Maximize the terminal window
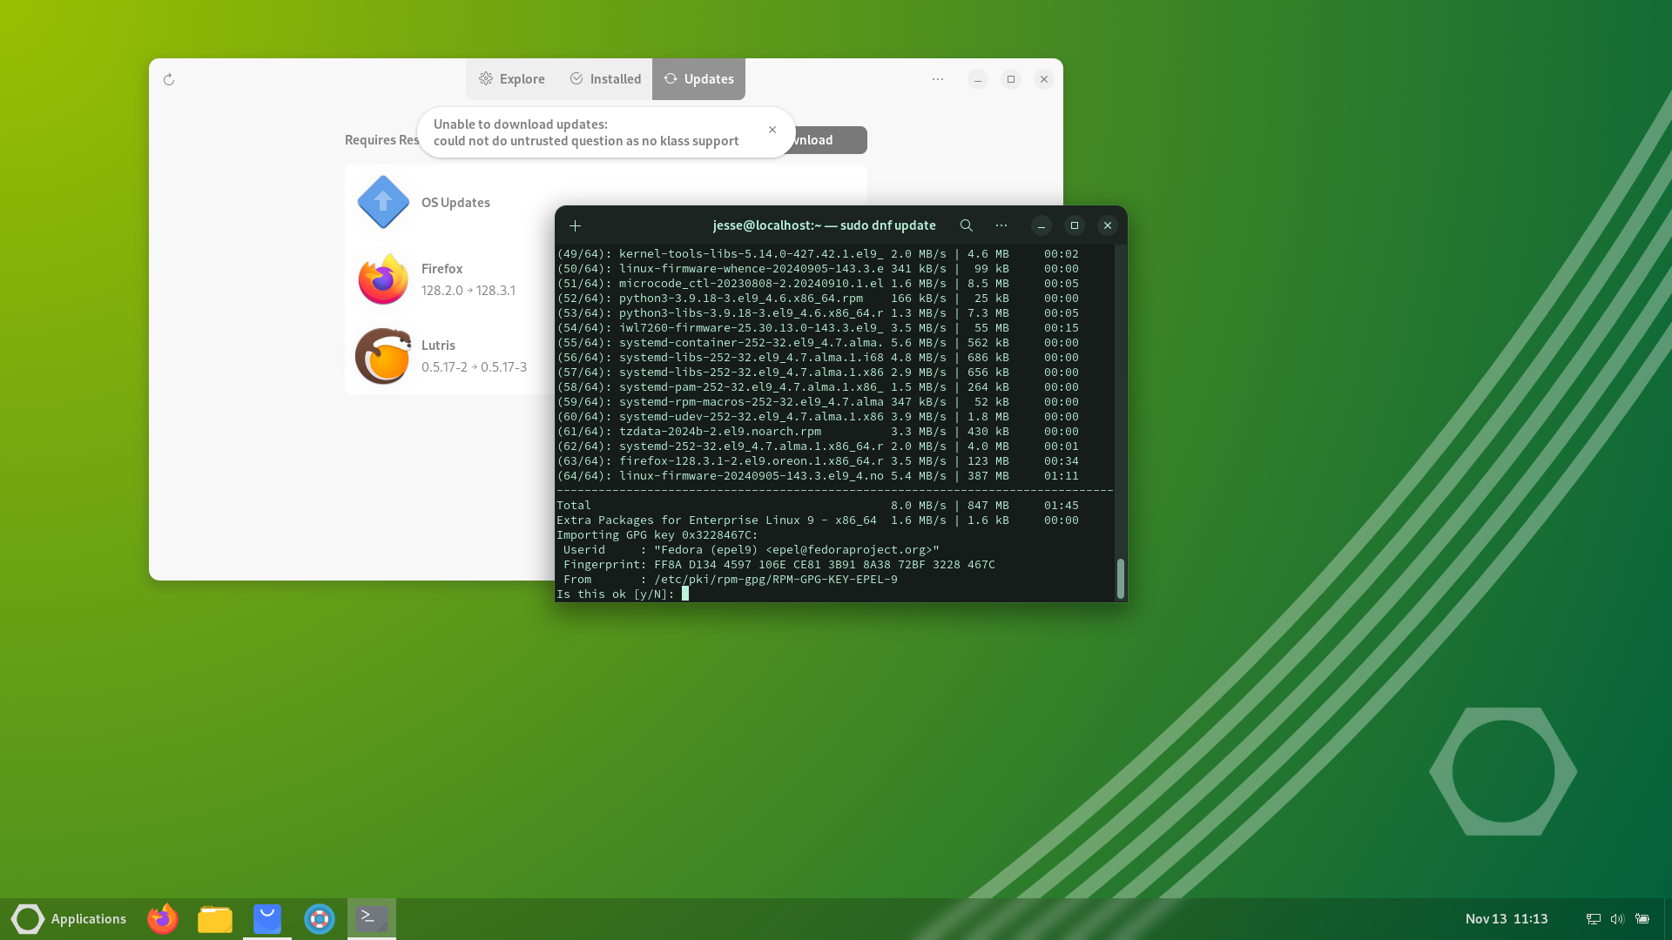 (1075, 225)
